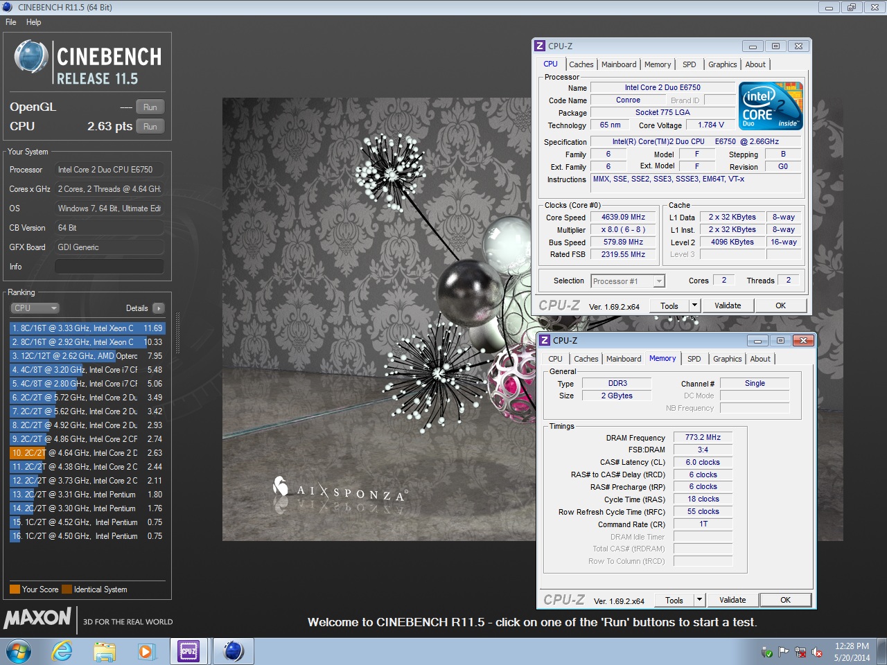Image resolution: width=887 pixels, height=665 pixels.
Task: Open the ranking CPU dropdown
Action: click(x=35, y=308)
